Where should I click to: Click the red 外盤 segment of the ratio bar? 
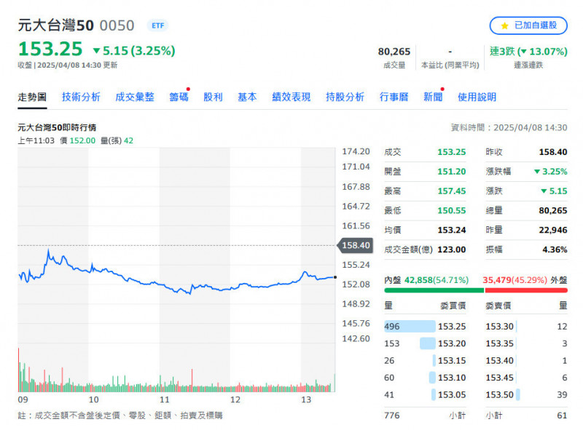pos(526,290)
